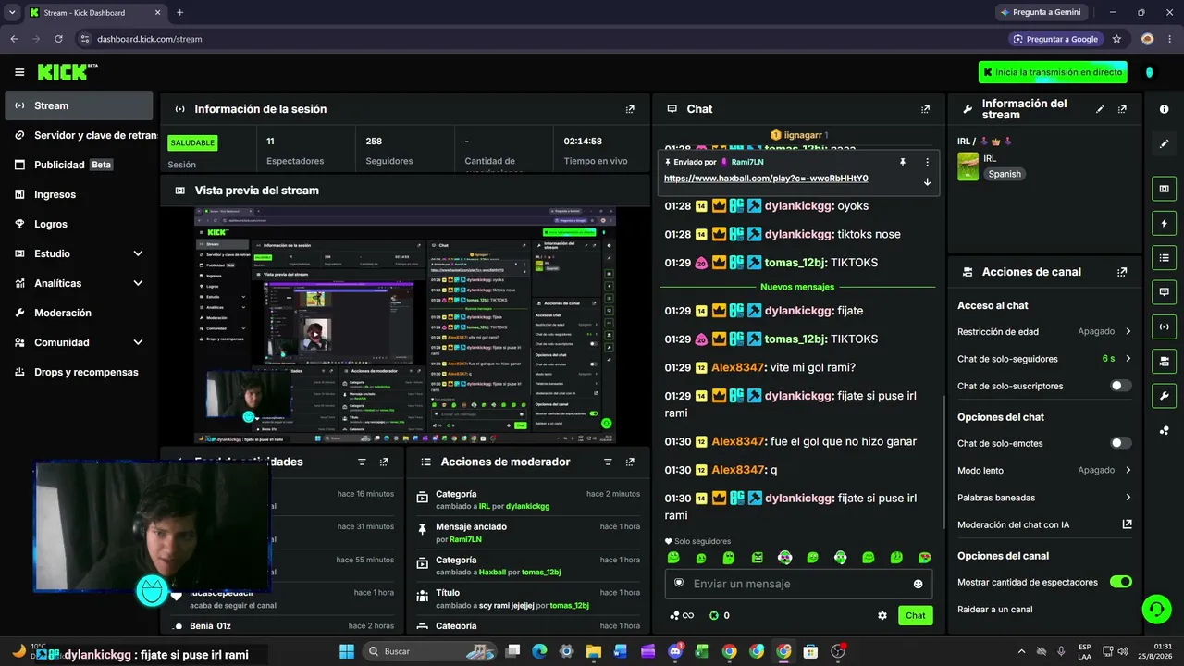Pop out the Chat panel
The height and width of the screenshot is (666, 1184).
point(925,109)
